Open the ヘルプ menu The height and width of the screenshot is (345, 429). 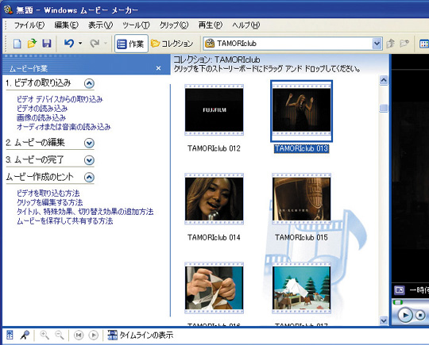(x=246, y=25)
